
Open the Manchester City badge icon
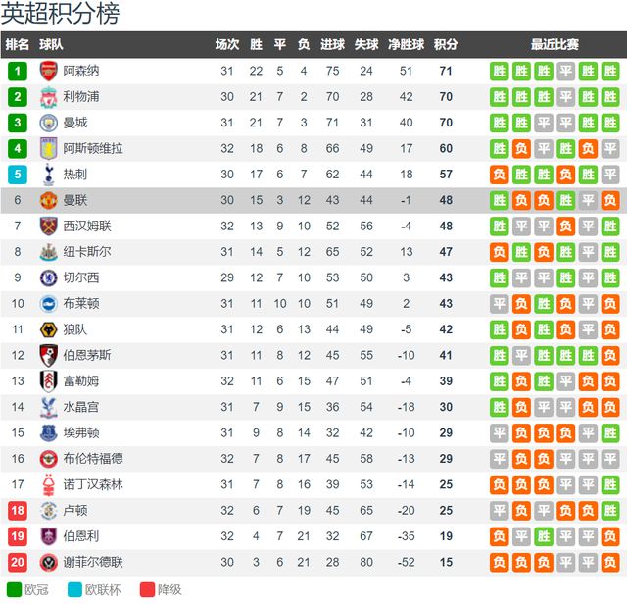(48, 123)
